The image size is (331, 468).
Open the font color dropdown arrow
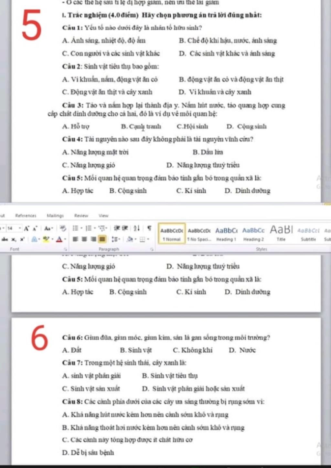coord(65,240)
